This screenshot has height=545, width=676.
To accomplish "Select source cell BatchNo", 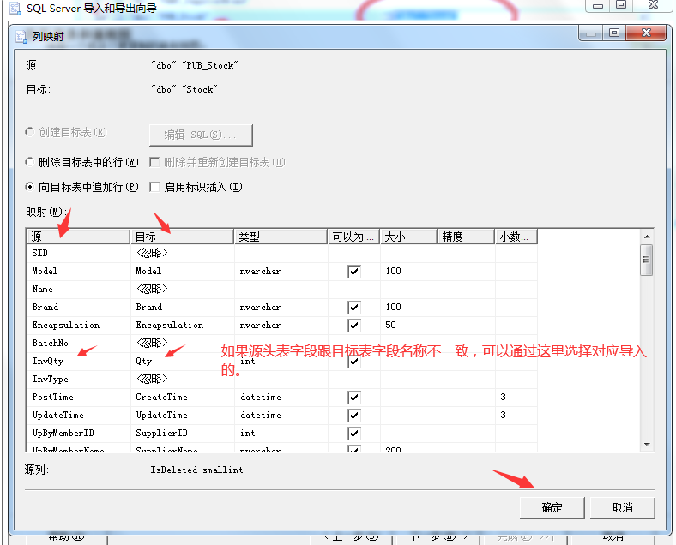I will 78,343.
